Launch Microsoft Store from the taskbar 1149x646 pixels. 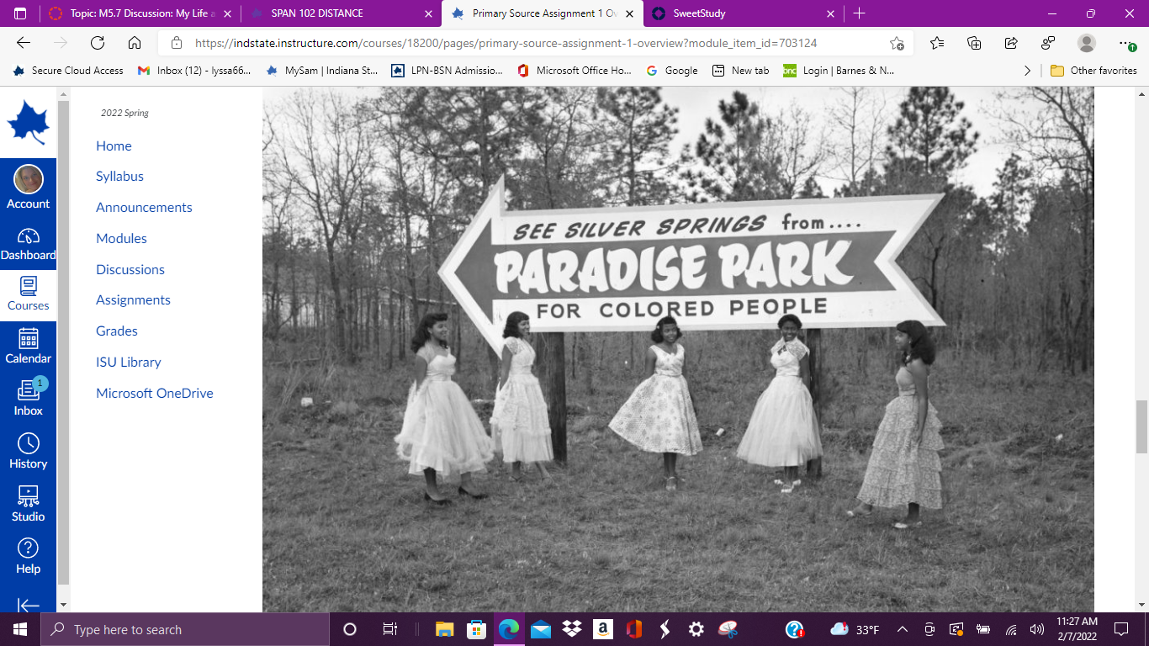pyautogui.click(x=477, y=629)
